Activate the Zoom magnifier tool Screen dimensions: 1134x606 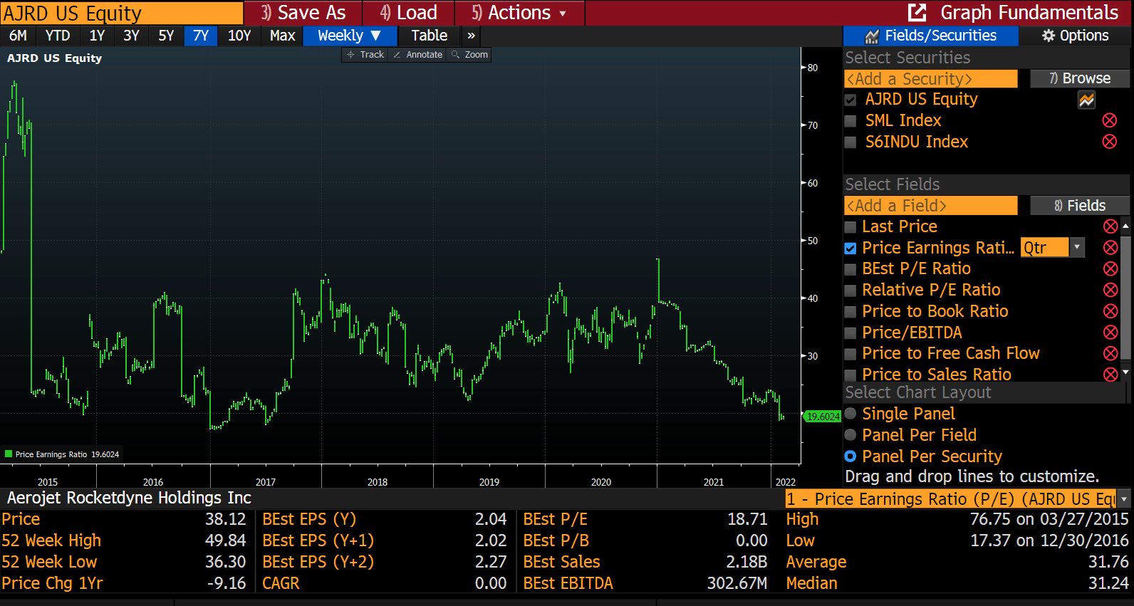[x=469, y=55]
